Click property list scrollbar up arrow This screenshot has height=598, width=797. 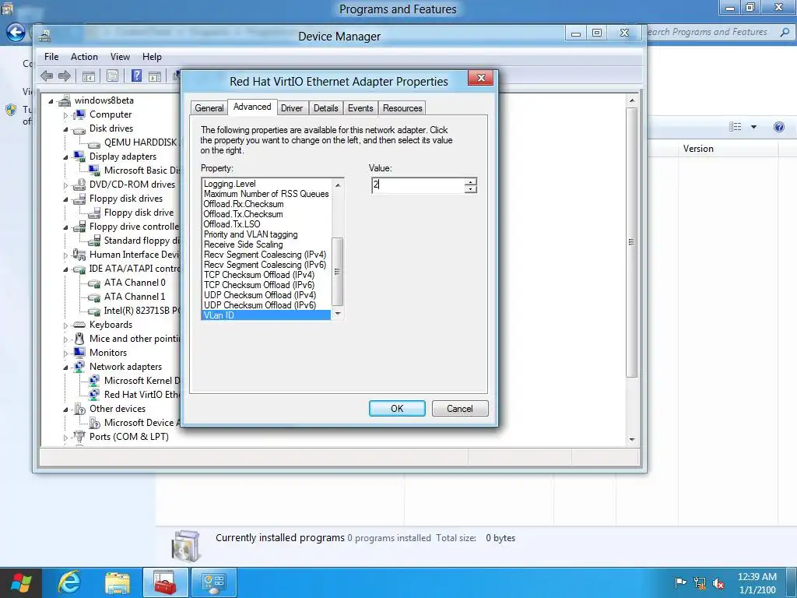pyautogui.click(x=338, y=185)
